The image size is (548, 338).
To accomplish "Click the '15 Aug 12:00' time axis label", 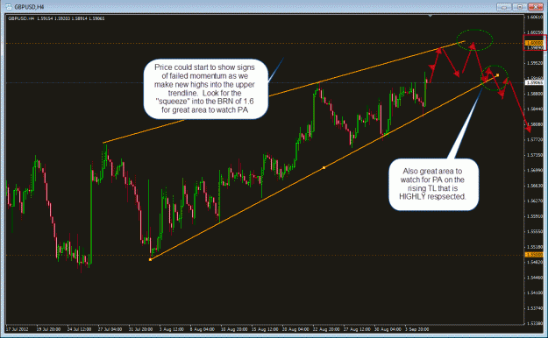I will point(265,329).
